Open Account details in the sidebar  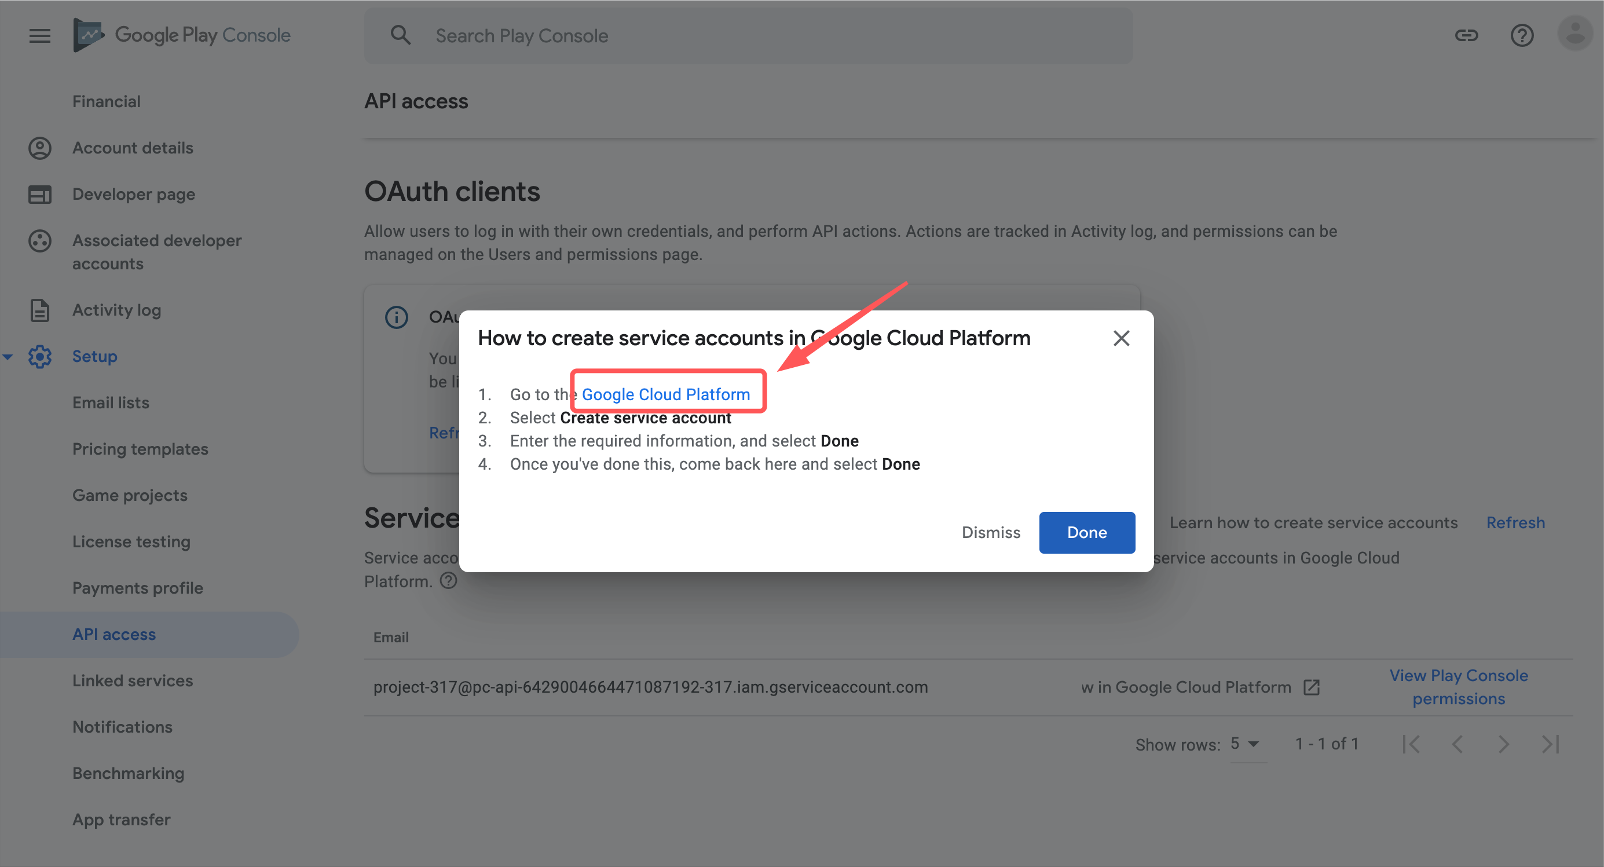[x=133, y=148]
